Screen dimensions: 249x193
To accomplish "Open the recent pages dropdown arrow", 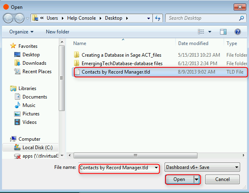I will click(x=27, y=18).
